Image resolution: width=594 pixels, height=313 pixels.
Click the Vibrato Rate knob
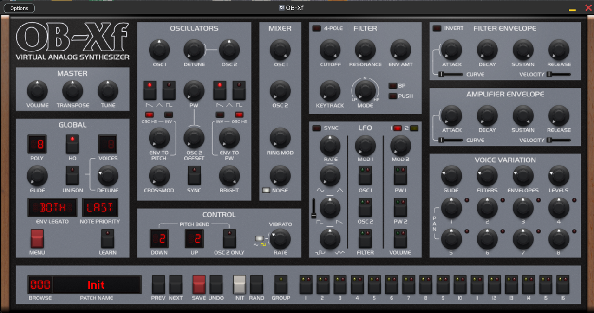(280, 238)
